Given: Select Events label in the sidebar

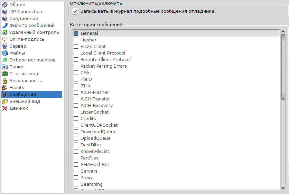Looking at the screenshot, I should point(17,88).
